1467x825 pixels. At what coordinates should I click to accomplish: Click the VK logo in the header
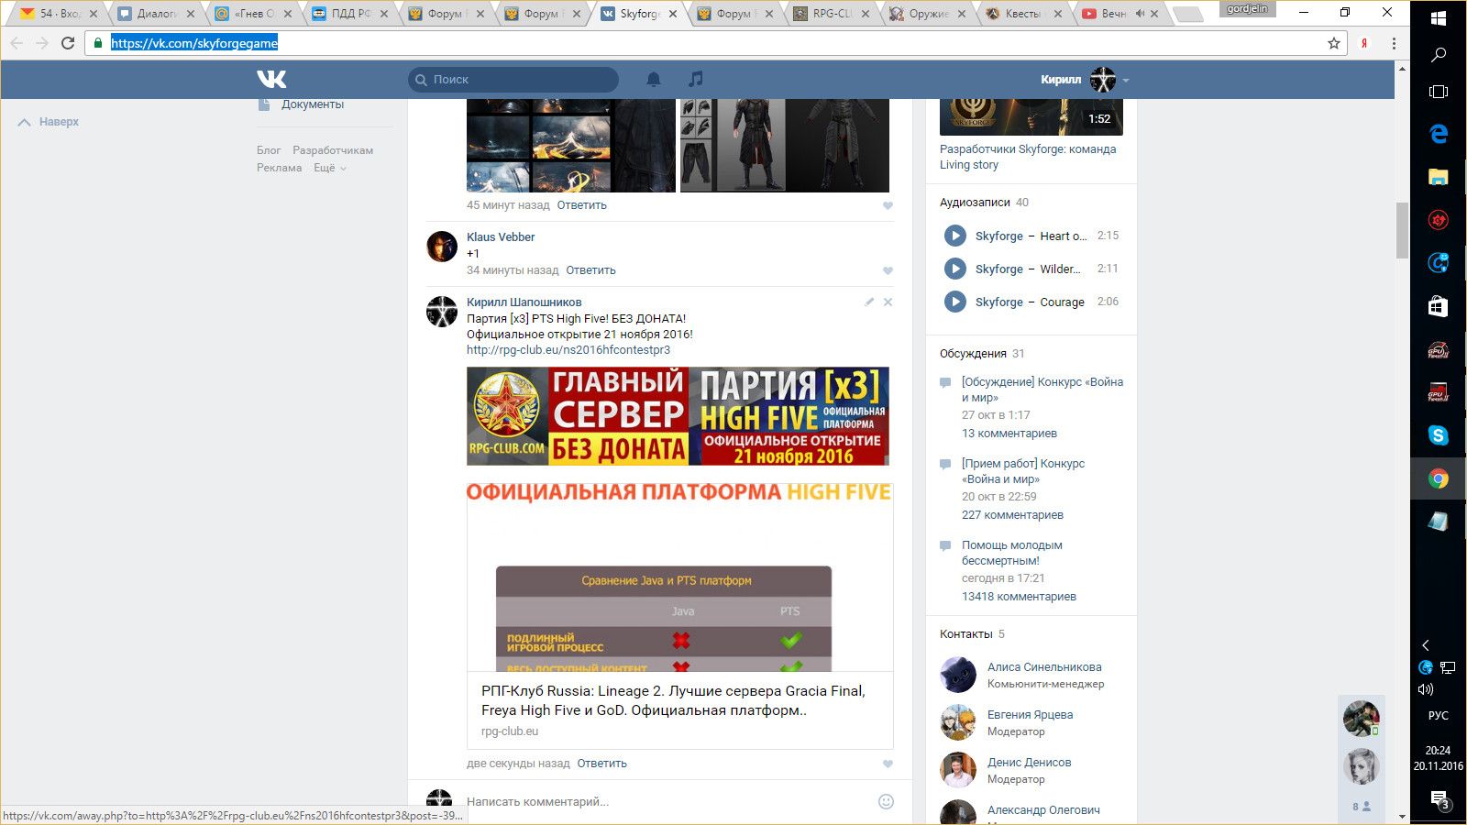click(271, 80)
